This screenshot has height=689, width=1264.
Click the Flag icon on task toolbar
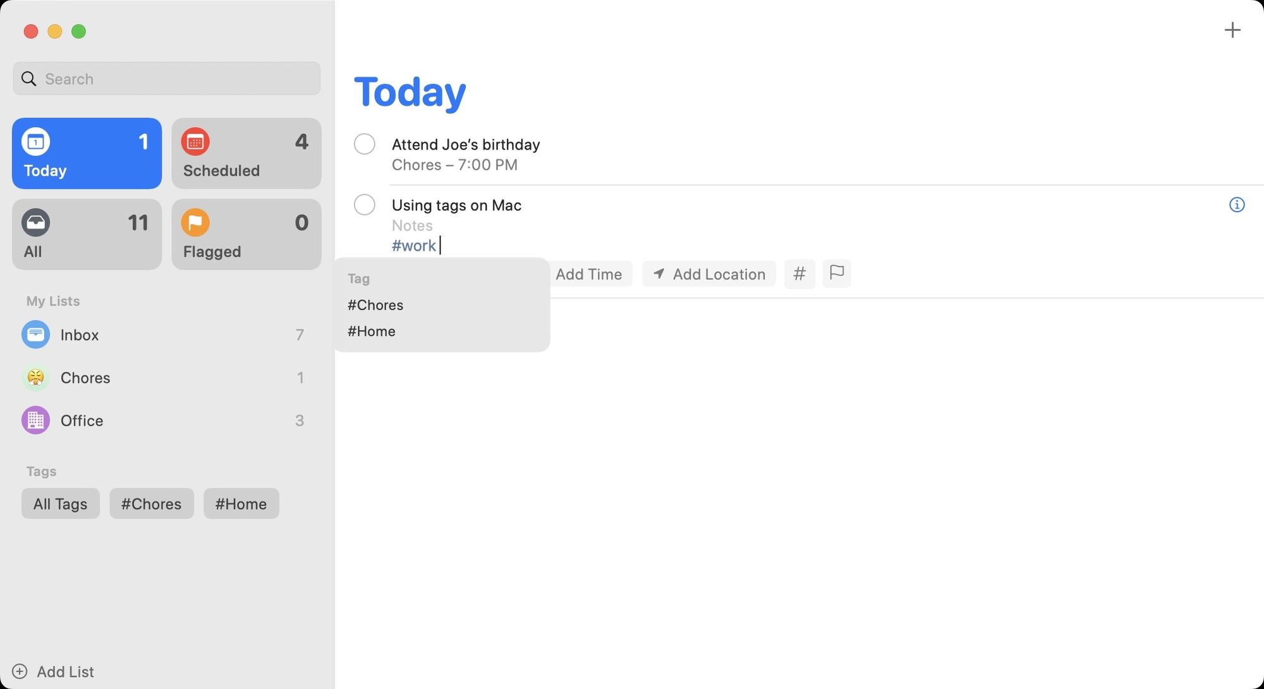[836, 272]
